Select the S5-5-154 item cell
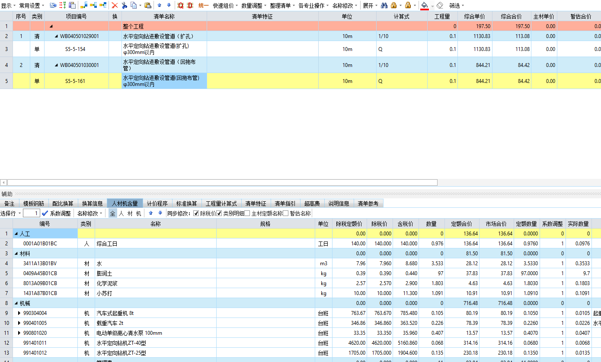 click(76, 49)
